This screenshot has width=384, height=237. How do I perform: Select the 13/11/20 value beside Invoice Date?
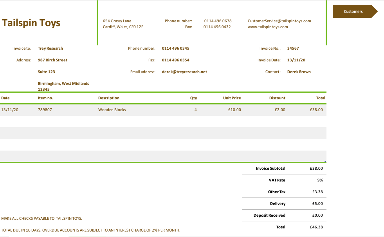tap(296, 60)
